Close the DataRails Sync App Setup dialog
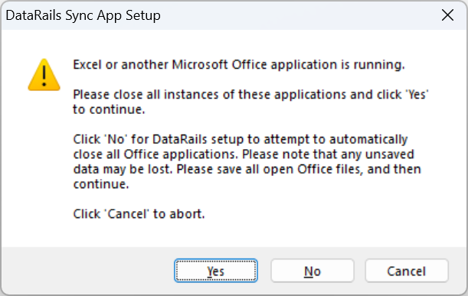 (x=448, y=15)
